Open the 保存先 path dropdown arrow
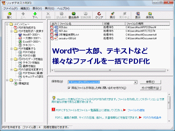Screen dimensions: 175x131 tap(135, 82)
